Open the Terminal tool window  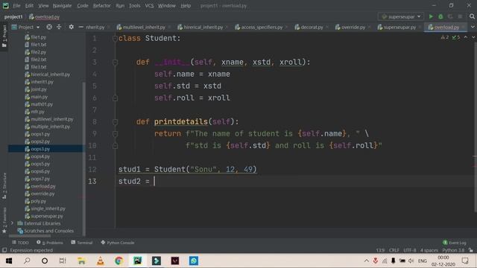[81, 243]
